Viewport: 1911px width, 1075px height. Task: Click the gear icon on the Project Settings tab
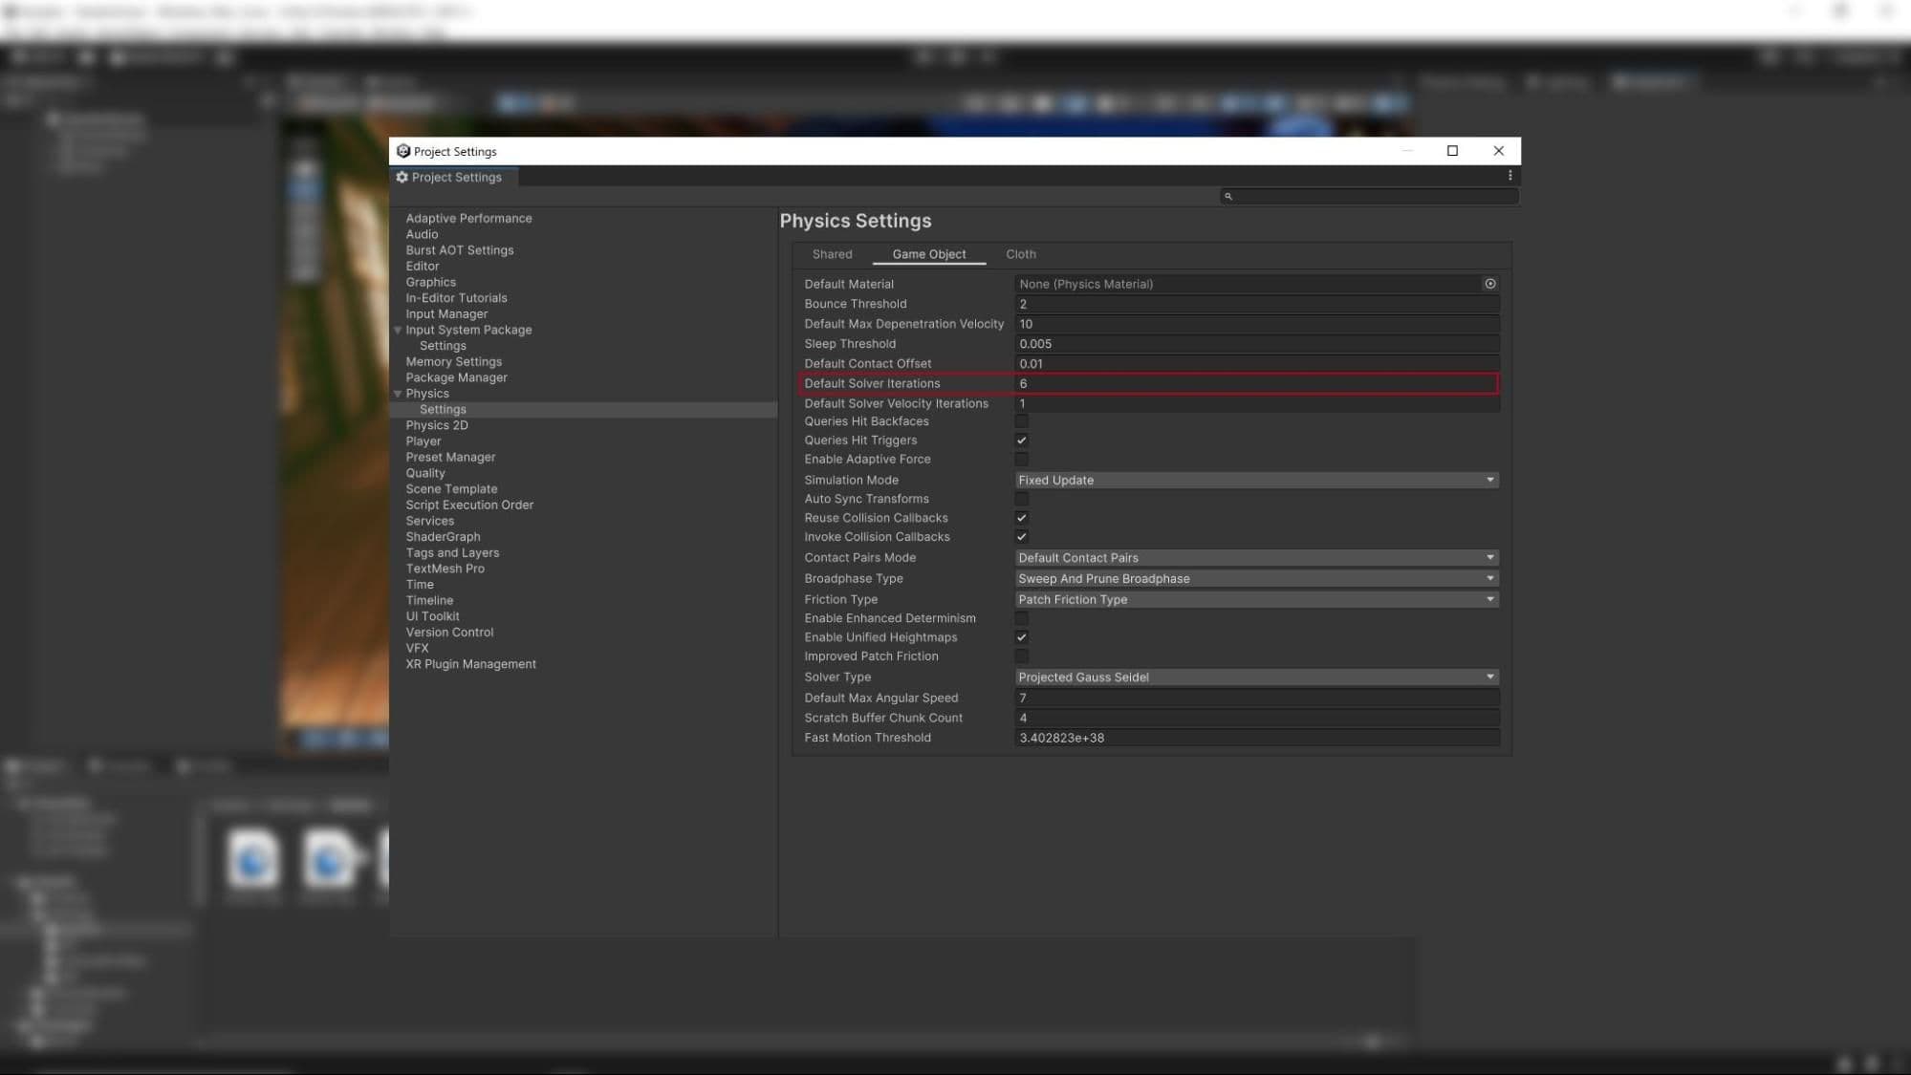tap(402, 177)
